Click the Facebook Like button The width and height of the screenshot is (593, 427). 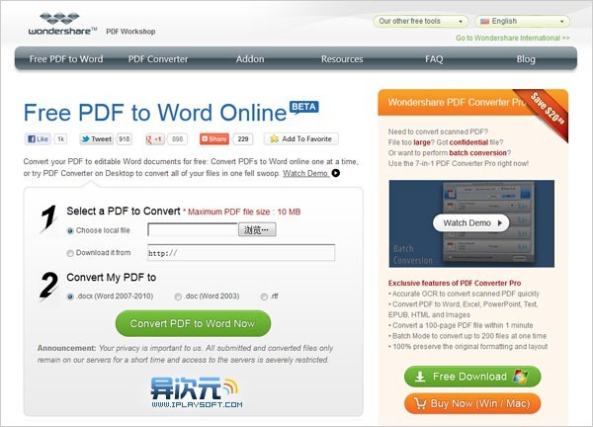click(x=38, y=139)
